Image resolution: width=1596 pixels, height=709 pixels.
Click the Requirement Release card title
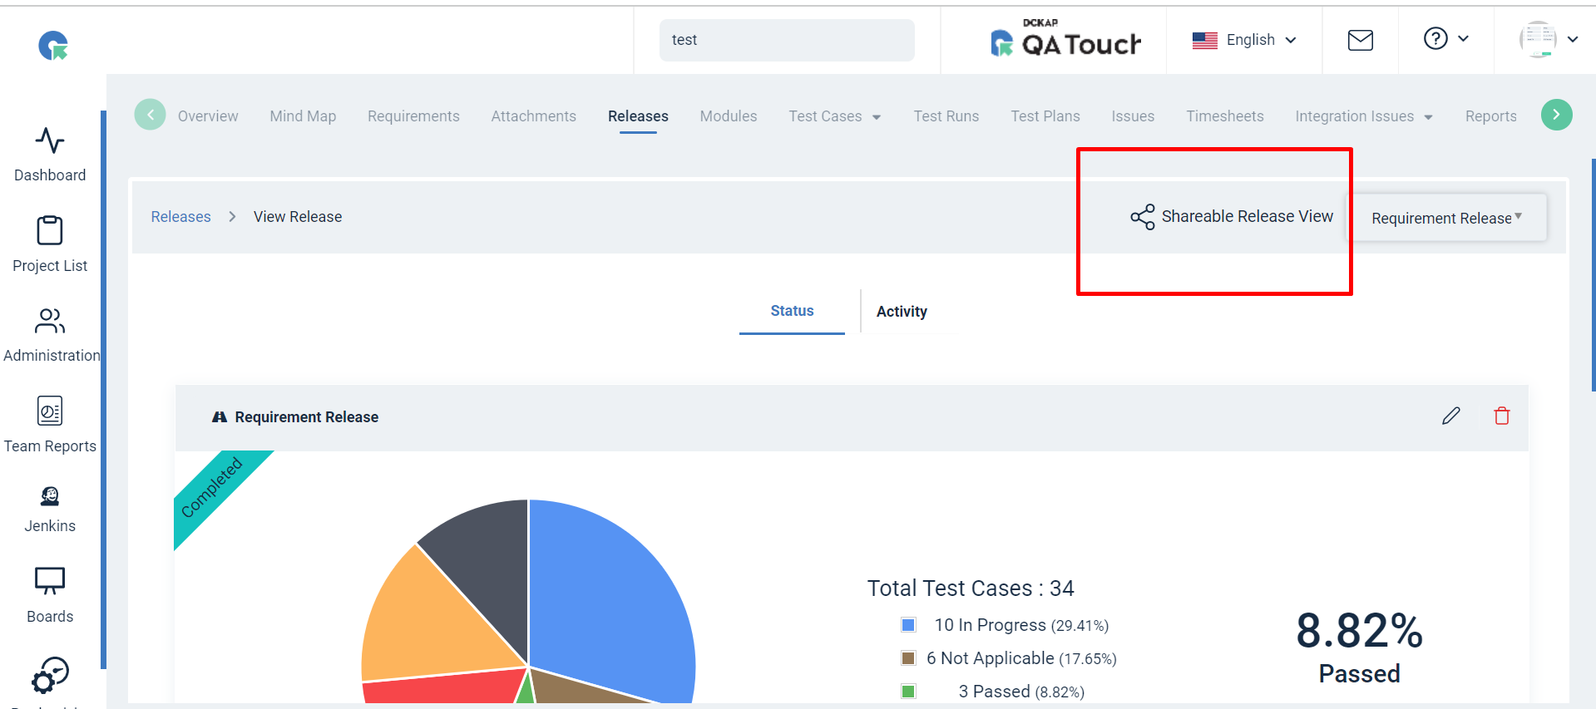coord(306,417)
